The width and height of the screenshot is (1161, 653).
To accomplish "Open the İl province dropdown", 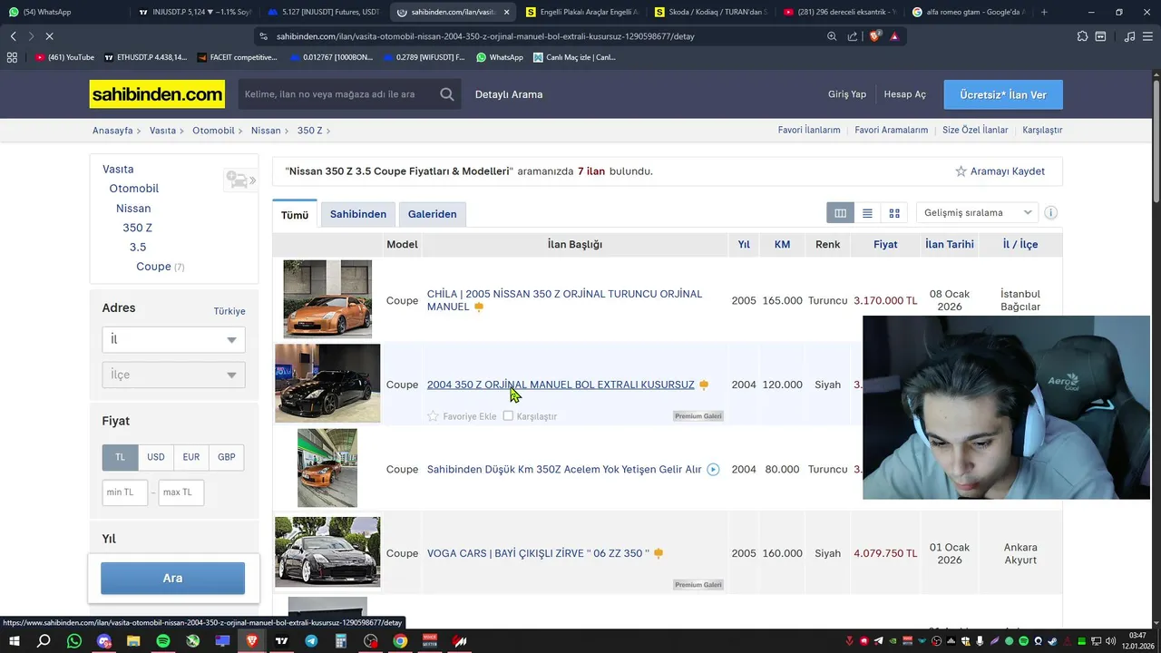I will tap(173, 339).
